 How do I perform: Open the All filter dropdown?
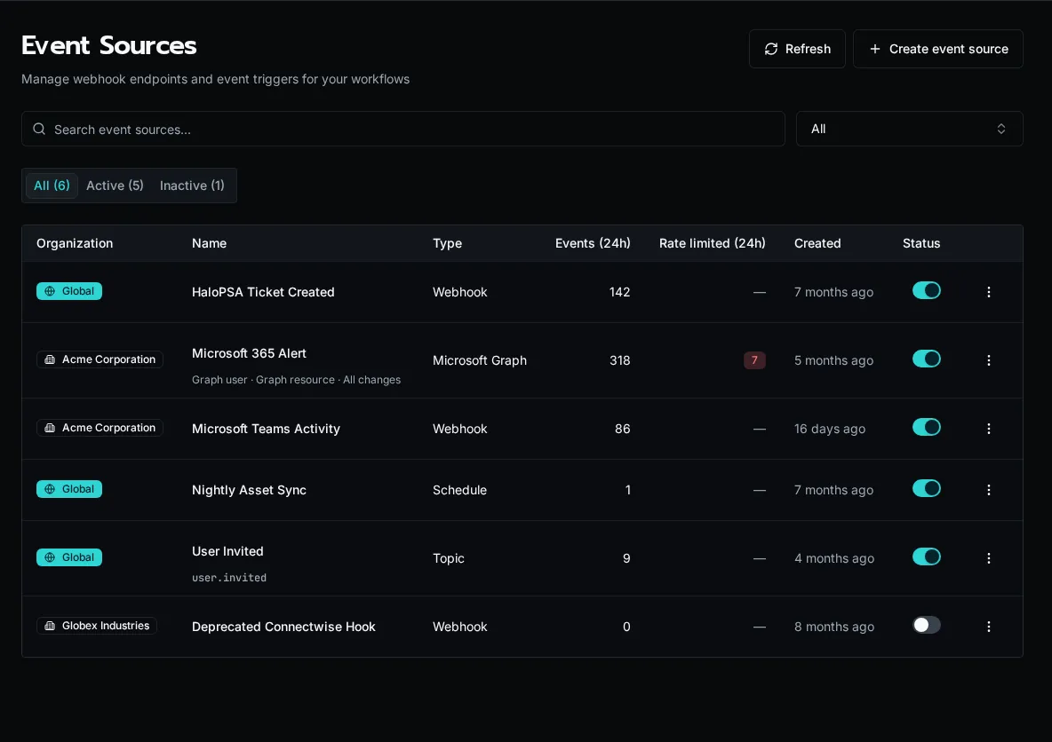[909, 129]
